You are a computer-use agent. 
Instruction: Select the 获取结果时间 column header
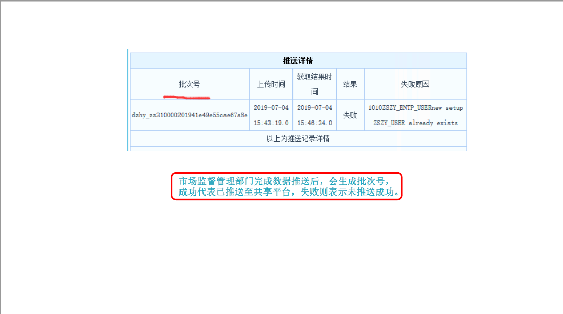[314, 84]
